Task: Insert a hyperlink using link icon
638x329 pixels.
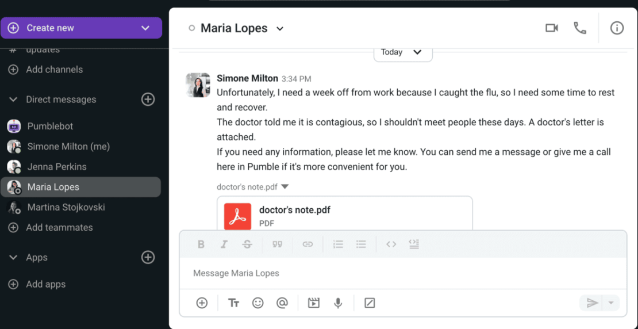Action: (x=308, y=244)
